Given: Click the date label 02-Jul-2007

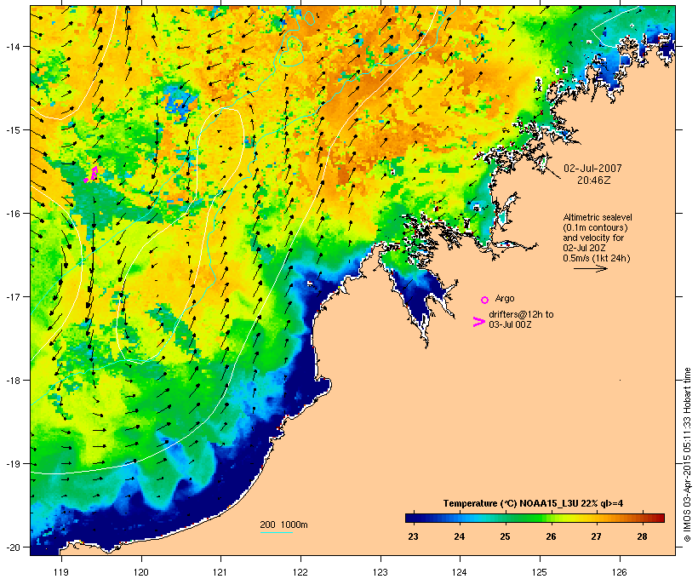Looking at the screenshot, I should (592, 169).
